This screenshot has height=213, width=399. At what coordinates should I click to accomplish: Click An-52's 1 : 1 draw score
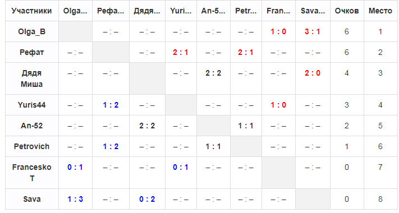pos(246,126)
